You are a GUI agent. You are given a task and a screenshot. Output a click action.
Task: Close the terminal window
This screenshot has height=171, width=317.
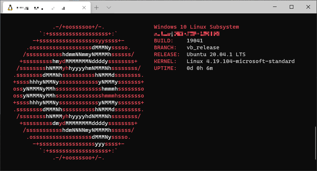(308, 7)
